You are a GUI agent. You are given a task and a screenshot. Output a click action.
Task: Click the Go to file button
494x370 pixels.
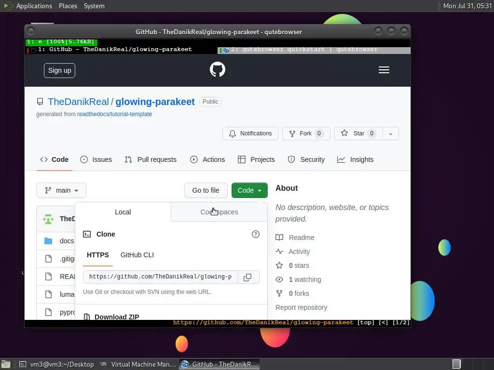point(206,190)
